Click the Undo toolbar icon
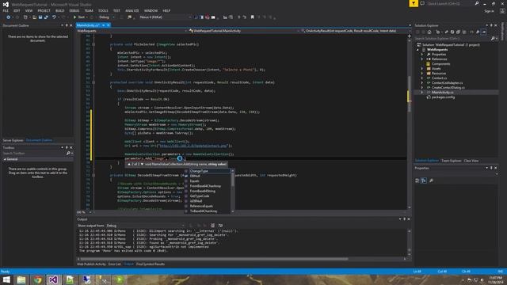 coord(54,17)
